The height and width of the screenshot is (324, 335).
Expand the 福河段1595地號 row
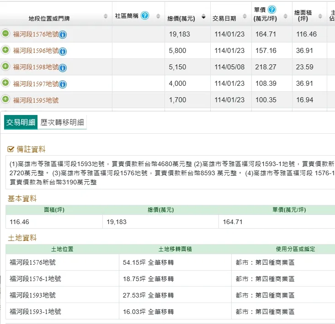(5, 99)
